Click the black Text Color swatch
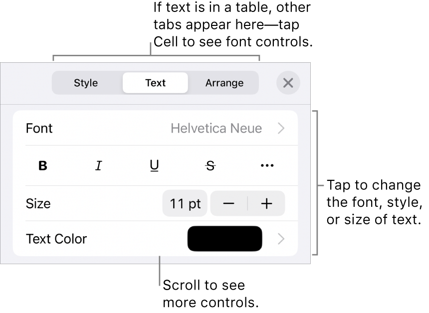The height and width of the screenshot is (313, 429). click(224, 239)
